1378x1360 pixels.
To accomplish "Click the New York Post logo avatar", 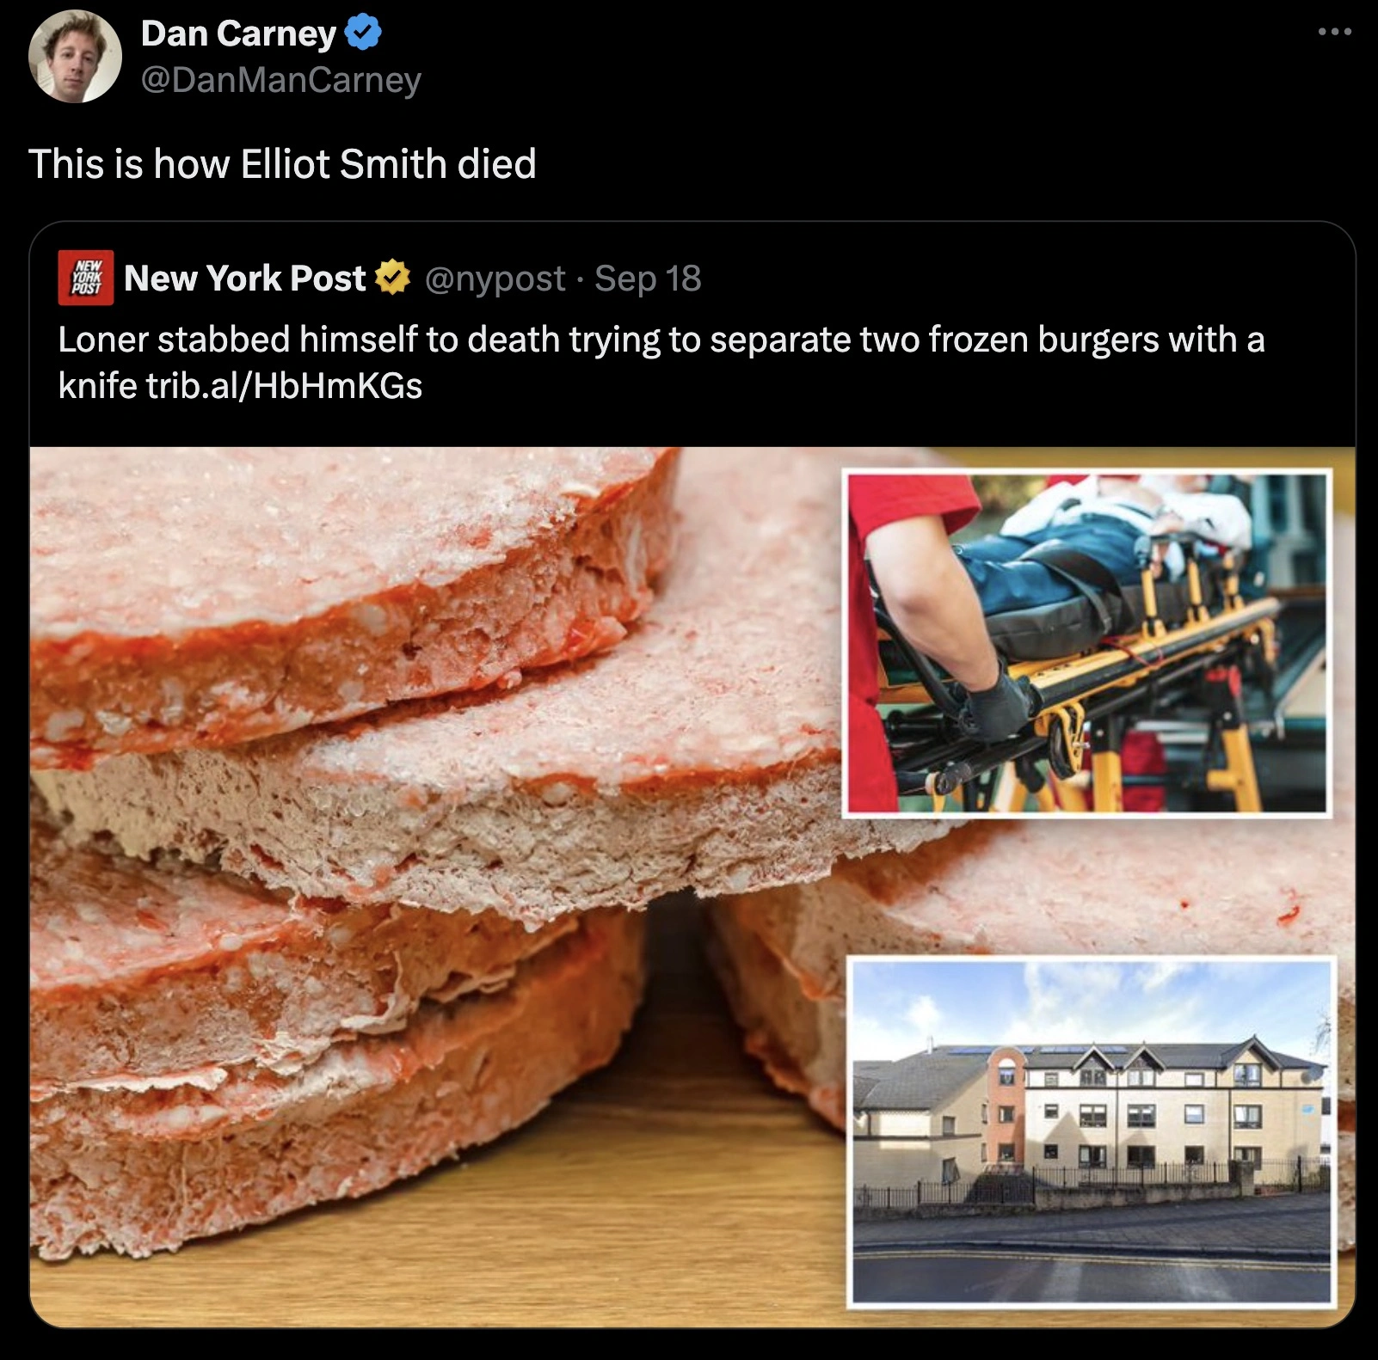I will point(85,278).
